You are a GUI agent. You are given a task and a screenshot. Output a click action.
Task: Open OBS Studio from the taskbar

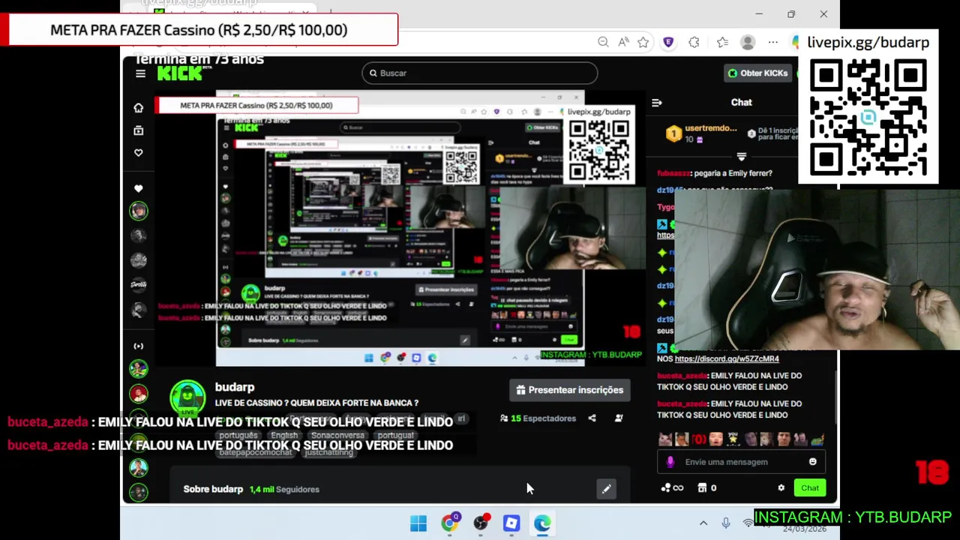pos(481,523)
